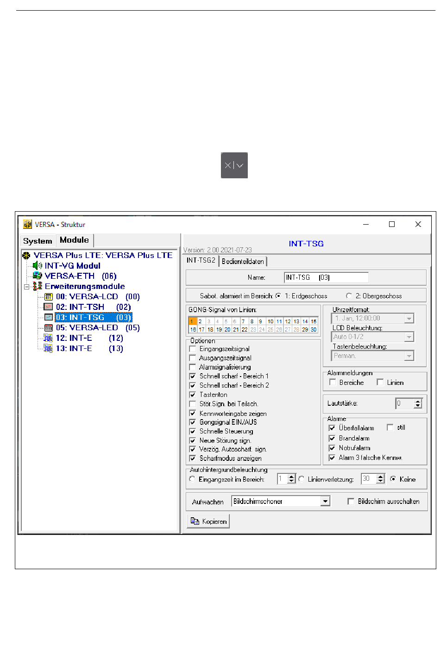Viewport: 440px width, 647px height.
Task: Open the Bedienteildaten tab
Action: tap(243, 261)
